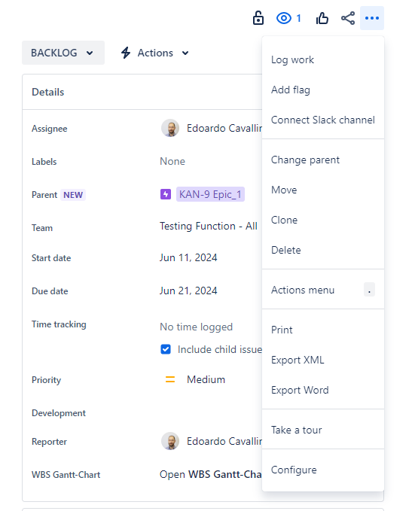Uncheck Include child issues checkbox
Viewport: 412px width, 511px height.
click(x=166, y=349)
